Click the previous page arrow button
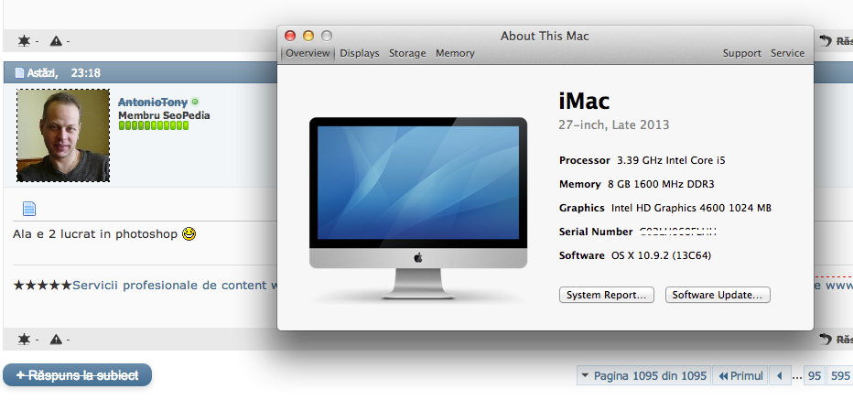Image resolution: width=853 pixels, height=400 pixels. 780,375
